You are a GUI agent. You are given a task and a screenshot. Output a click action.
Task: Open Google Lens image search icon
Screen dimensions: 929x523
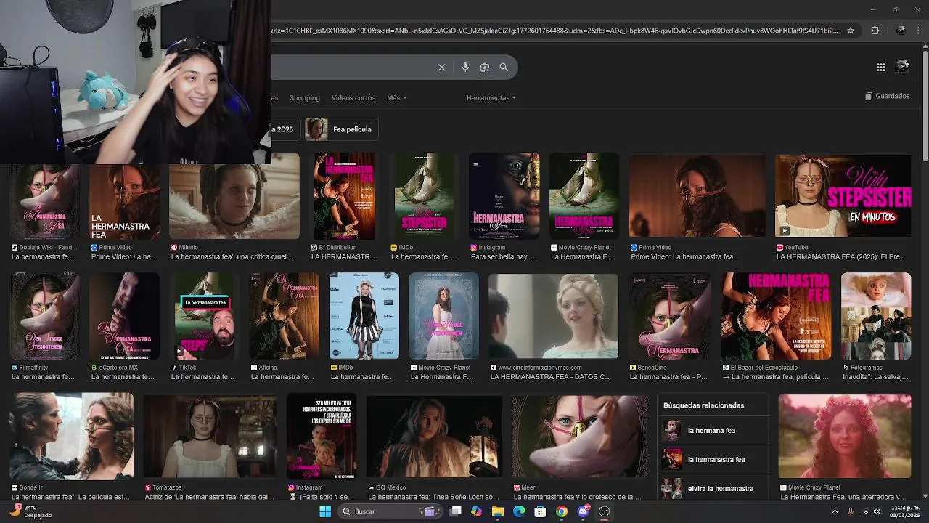[485, 67]
